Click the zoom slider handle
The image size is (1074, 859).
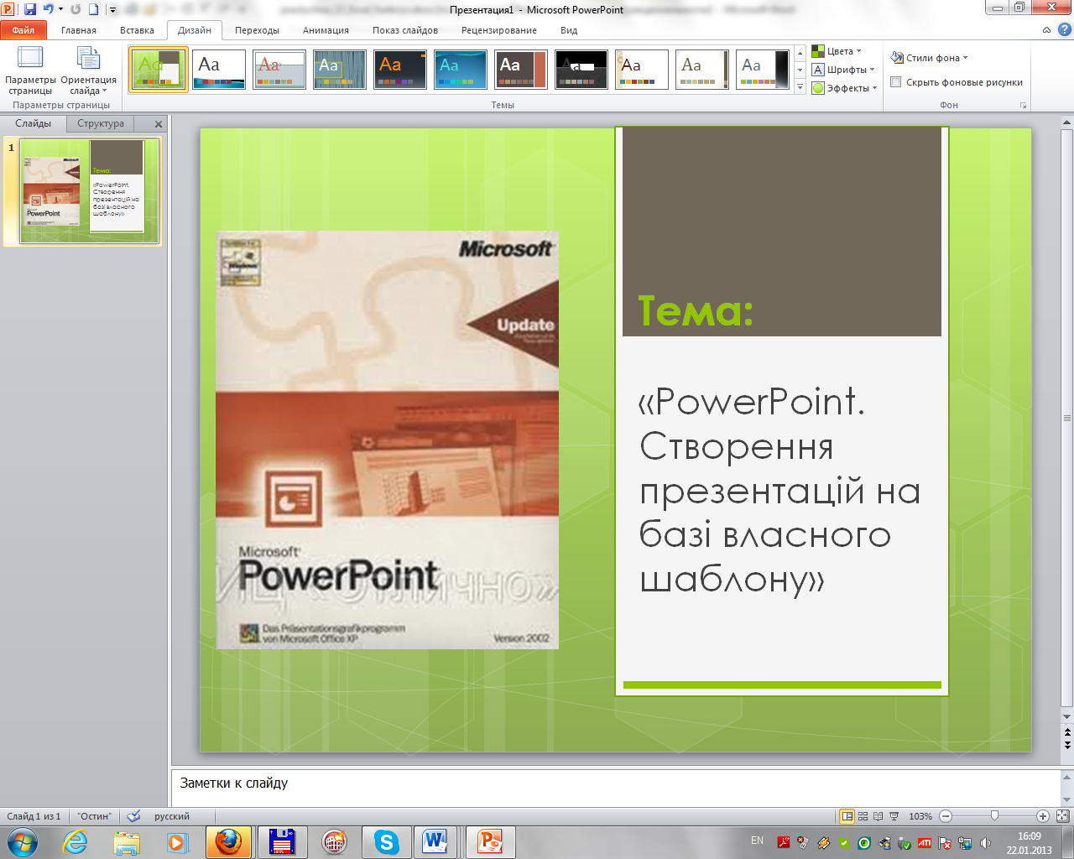994,816
